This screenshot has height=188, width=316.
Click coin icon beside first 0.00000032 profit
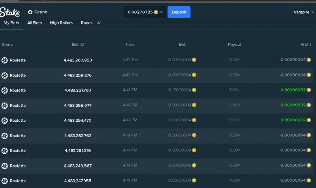308,90
